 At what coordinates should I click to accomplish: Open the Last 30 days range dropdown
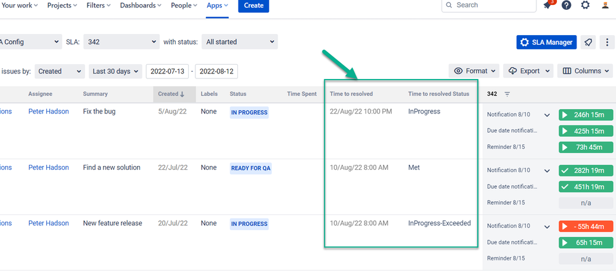tap(115, 72)
